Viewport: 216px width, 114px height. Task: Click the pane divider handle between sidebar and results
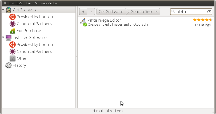(77, 57)
